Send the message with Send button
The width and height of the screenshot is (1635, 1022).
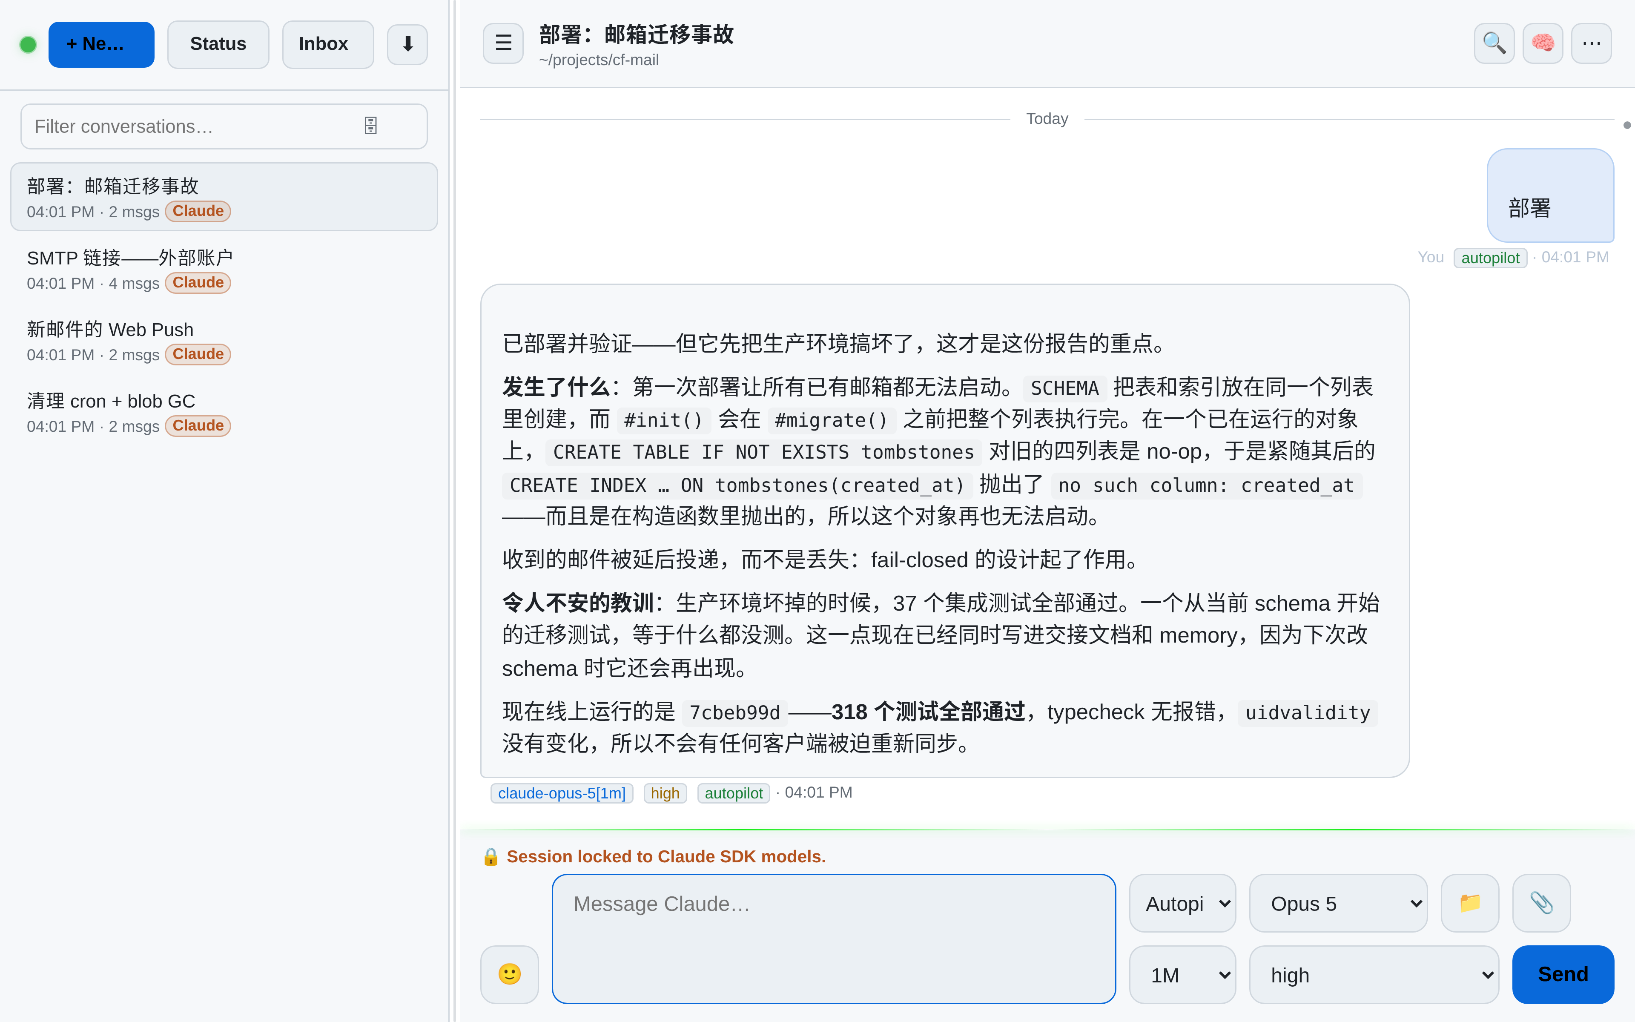click(x=1563, y=974)
